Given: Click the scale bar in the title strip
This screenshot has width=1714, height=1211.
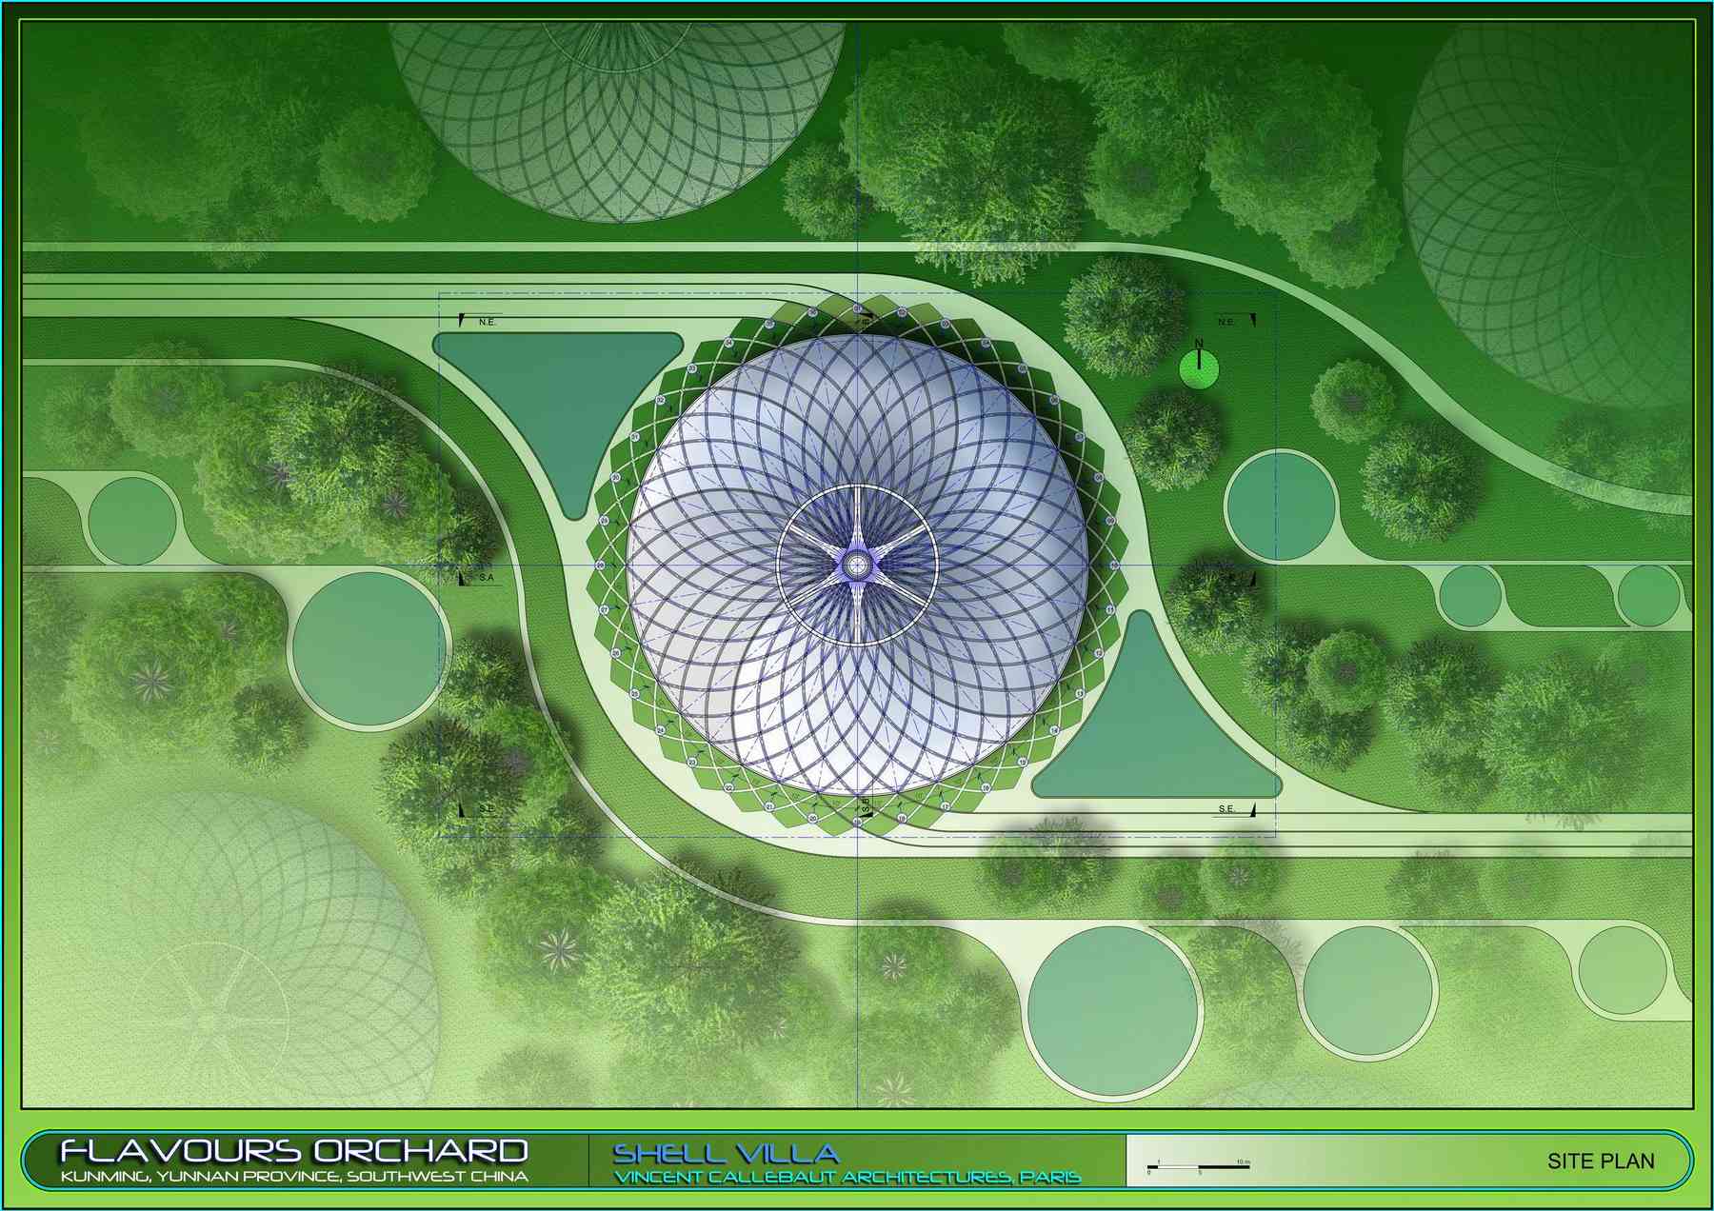Looking at the screenshot, I should (x=1198, y=1165).
